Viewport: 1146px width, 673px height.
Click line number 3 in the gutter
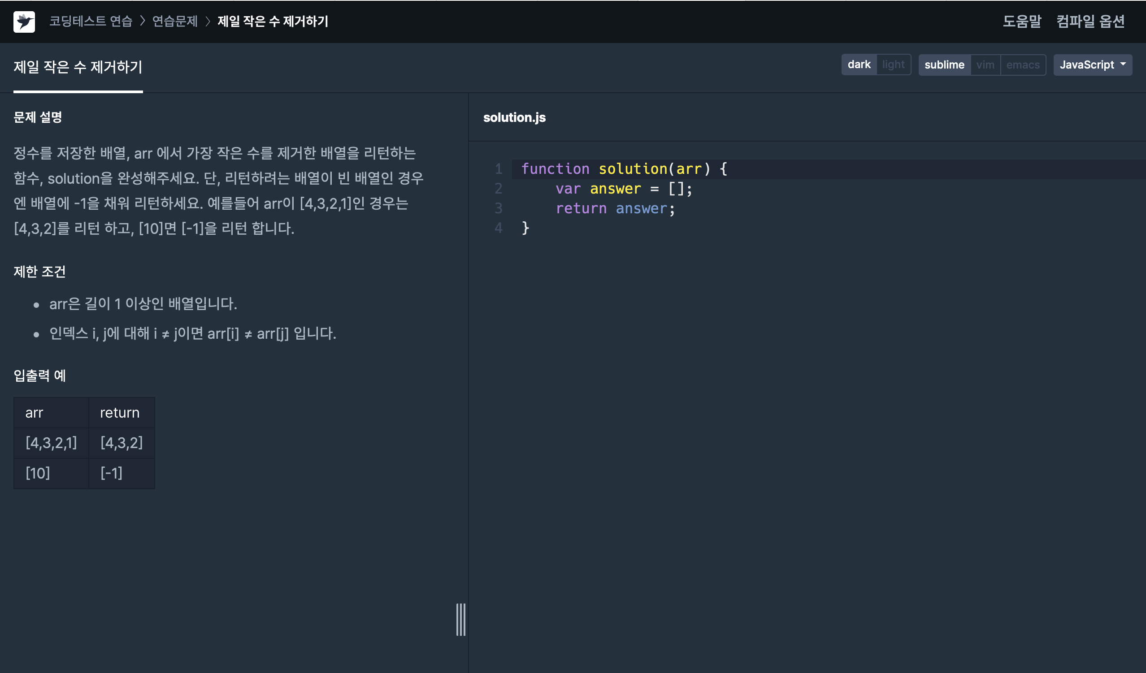(x=499, y=208)
